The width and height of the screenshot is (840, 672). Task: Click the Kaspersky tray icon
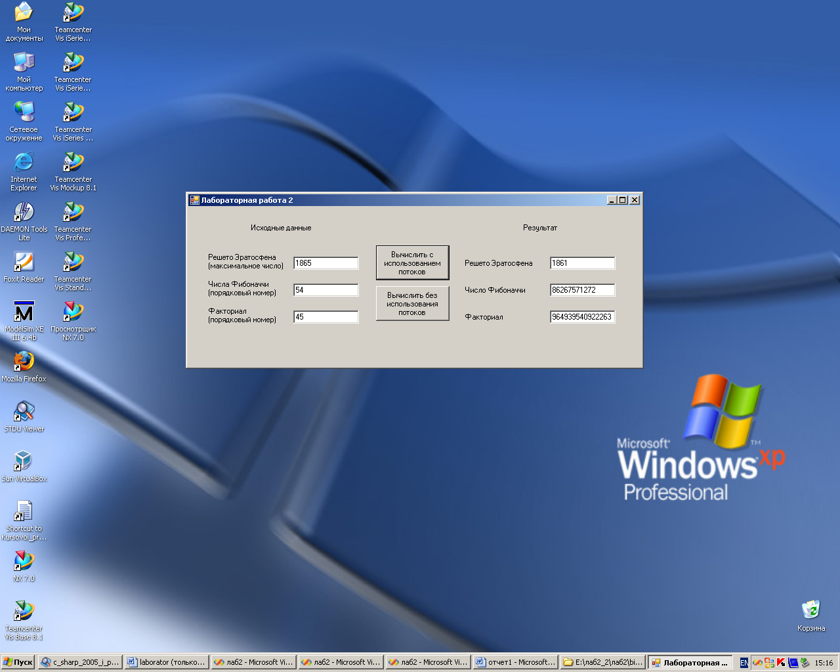click(x=781, y=663)
